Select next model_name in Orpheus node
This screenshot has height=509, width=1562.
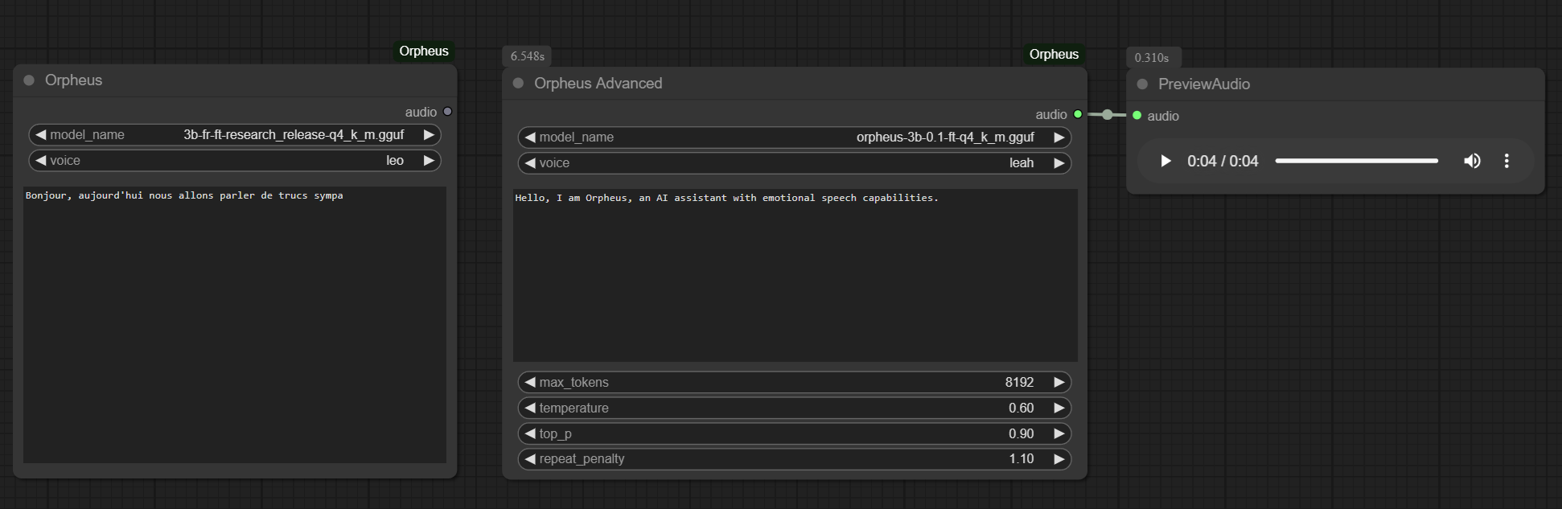point(429,135)
